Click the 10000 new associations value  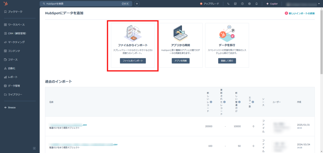(x=237, y=127)
